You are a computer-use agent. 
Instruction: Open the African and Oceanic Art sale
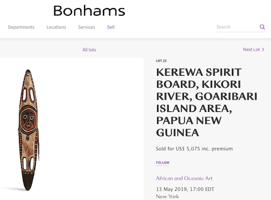[184, 178]
